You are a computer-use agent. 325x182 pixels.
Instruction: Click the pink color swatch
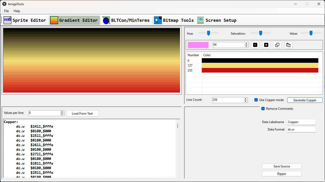click(x=198, y=45)
